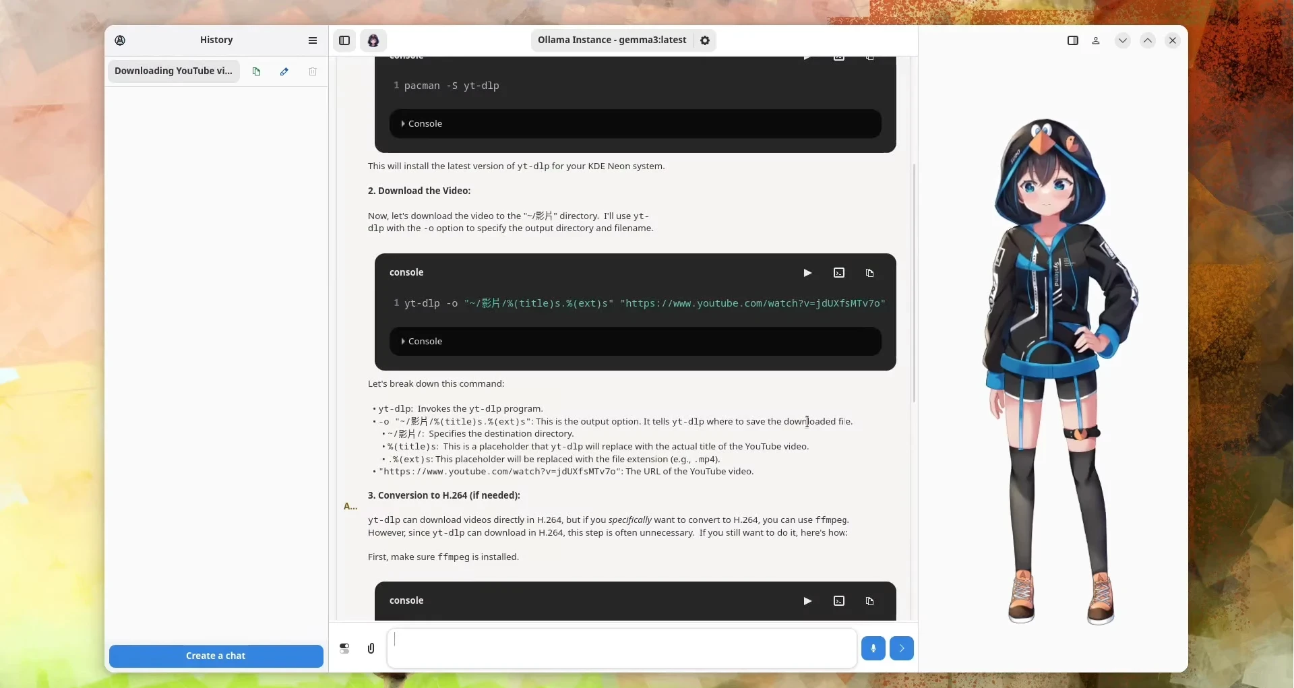Click the Create a chat button
The height and width of the screenshot is (688, 1294).
click(x=216, y=656)
